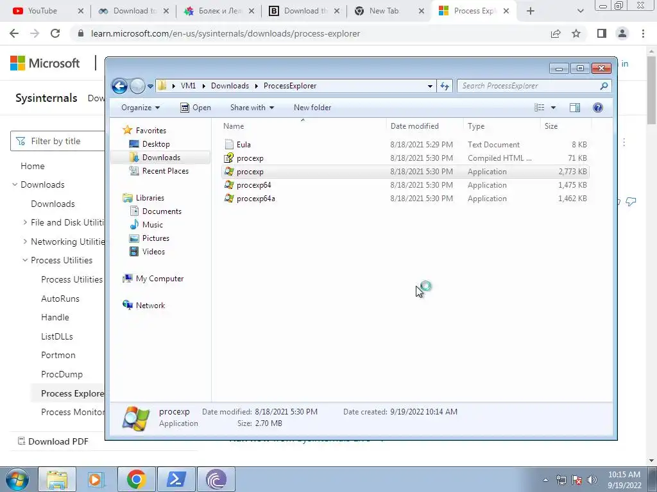This screenshot has width=657, height=492.
Task: Expand Networking Utilities in sidebar
Action: (x=25, y=242)
